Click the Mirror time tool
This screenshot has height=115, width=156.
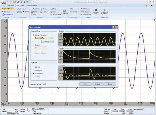coord(53,9)
